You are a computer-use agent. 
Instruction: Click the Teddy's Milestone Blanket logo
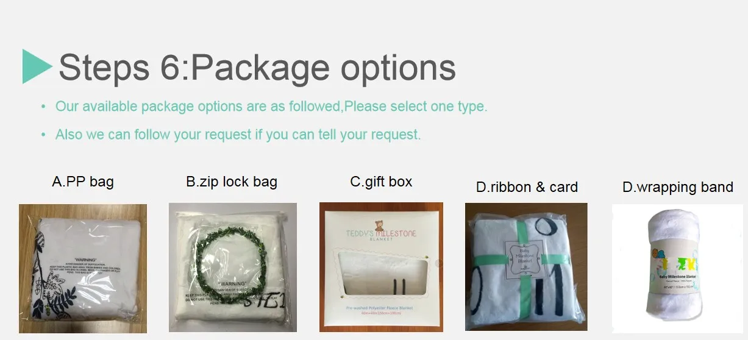380,234
